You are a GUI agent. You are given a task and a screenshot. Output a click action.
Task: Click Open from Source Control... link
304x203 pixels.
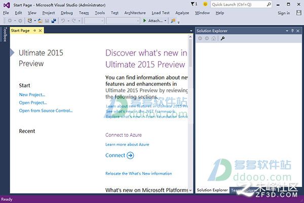[46, 111]
